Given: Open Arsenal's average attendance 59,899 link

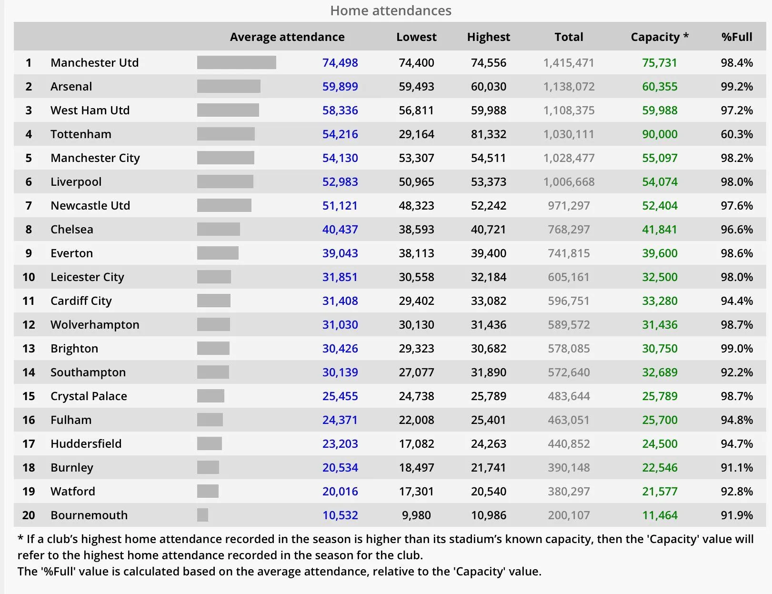Looking at the screenshot, I should 340,86.
